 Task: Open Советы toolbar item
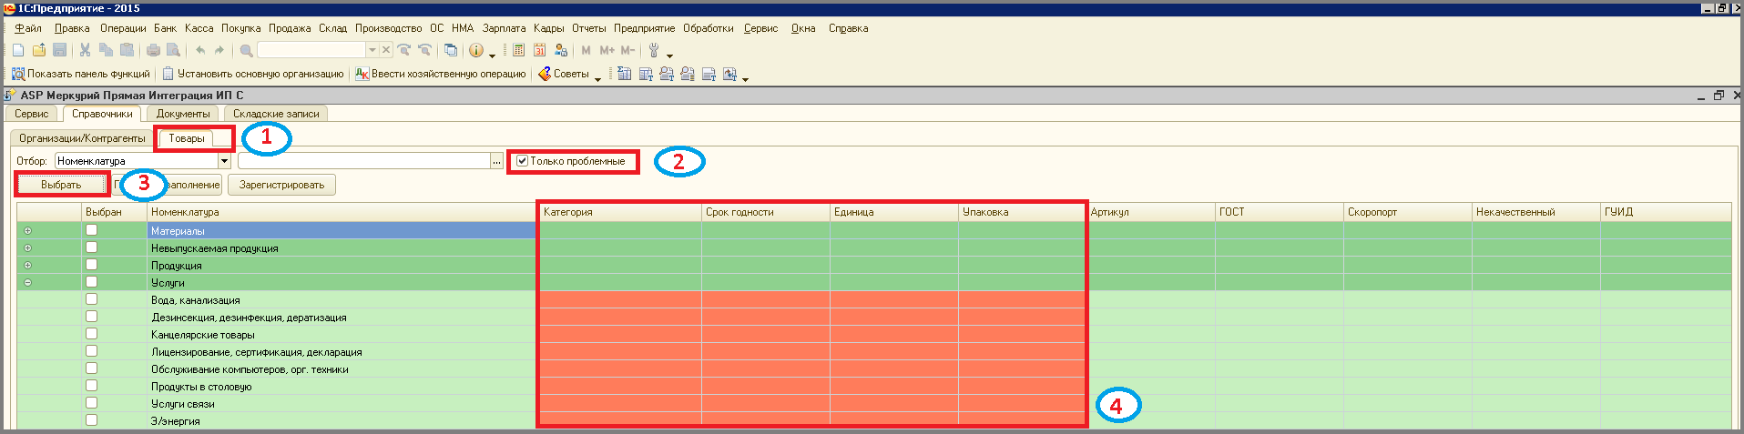[x=564, y=74]
